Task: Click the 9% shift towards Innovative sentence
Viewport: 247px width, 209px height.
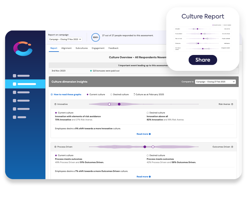Action: pos(88,129)
